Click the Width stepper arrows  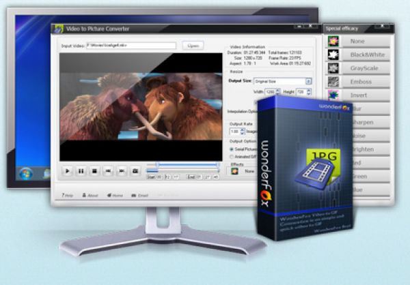[278, 92]
